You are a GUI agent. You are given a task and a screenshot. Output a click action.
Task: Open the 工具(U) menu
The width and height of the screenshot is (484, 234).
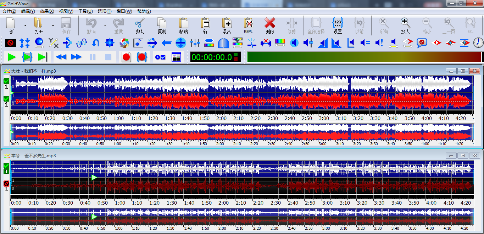point(85,11)
